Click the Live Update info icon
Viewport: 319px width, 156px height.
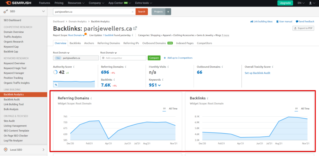pyautogui.click(x=132, y=35)
